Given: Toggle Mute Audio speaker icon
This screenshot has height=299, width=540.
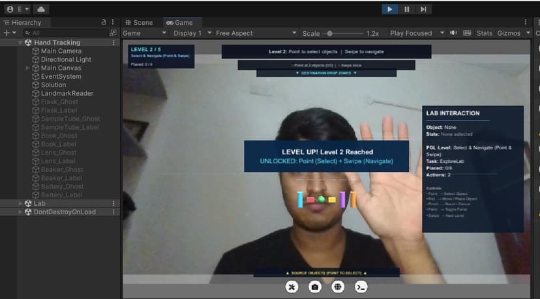Looking at the screenshot, I should [453, 33].
